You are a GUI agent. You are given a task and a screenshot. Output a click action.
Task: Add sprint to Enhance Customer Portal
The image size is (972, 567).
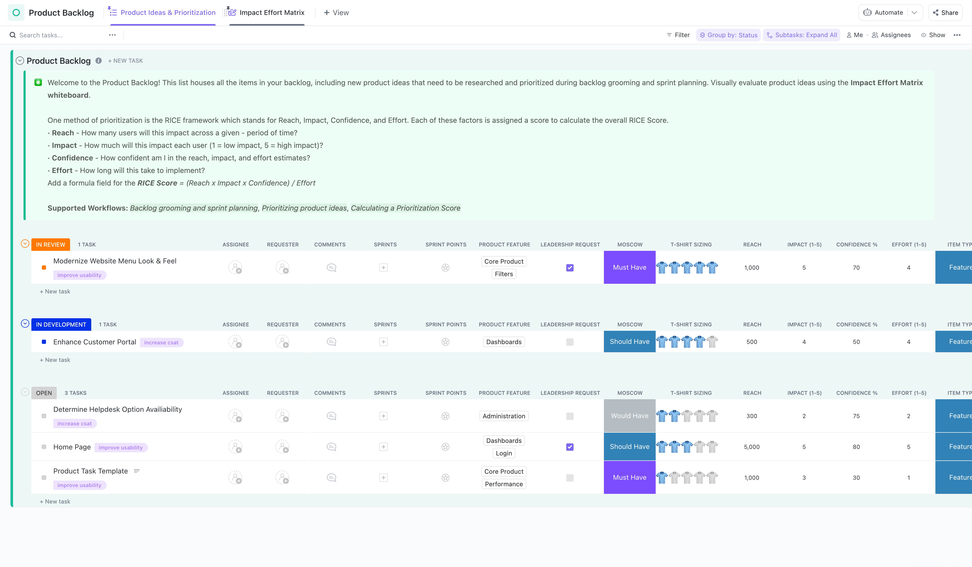(x=384, y=342)
